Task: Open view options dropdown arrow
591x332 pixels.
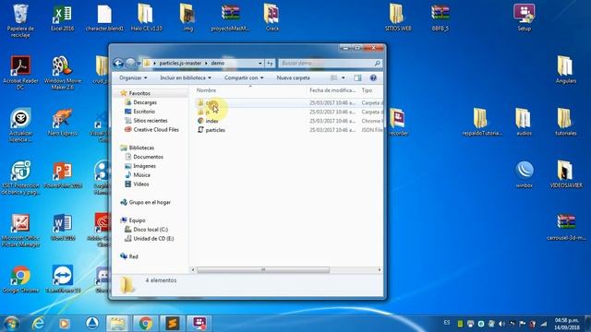Action: click(343, 77)
